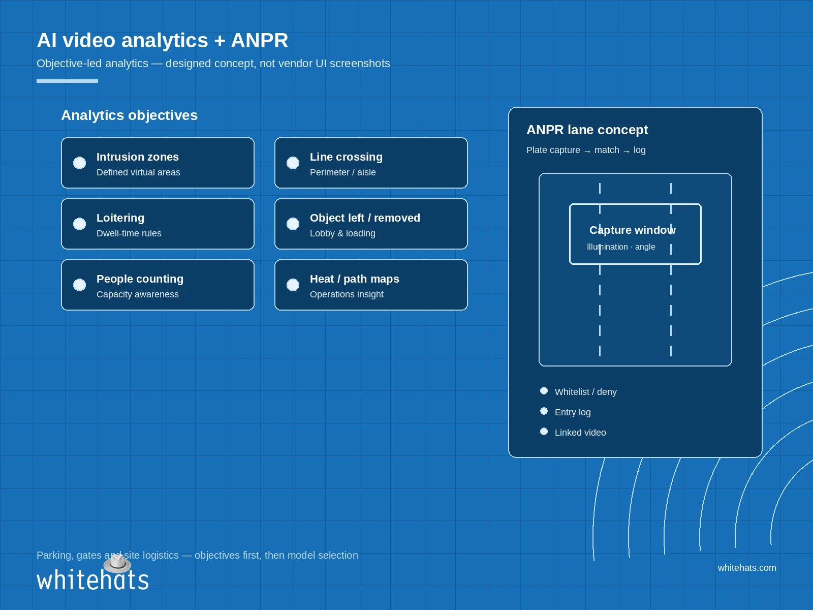Select the 'Heat / path maps' title

[x=354, y=279]
